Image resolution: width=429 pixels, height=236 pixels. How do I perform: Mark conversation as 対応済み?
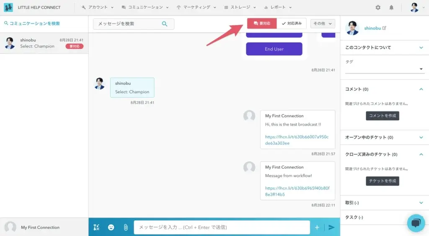pos(292,23)
